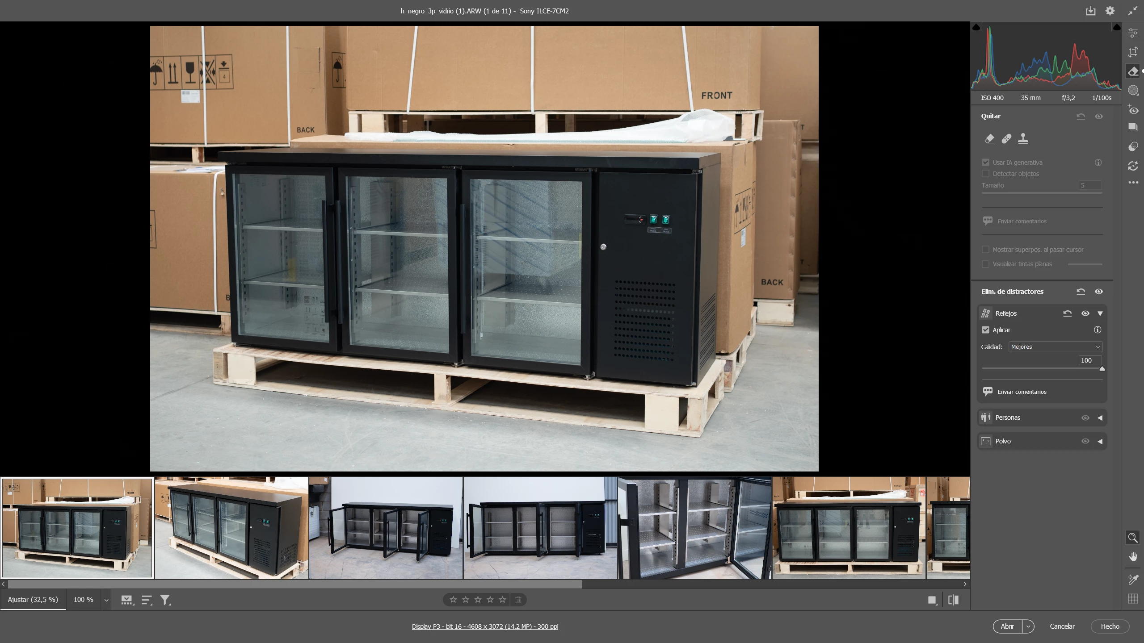This screenshot has width=1144, height=643.
Task: Hide Reflejos effect with eye icon
Action: [1085, 313]
